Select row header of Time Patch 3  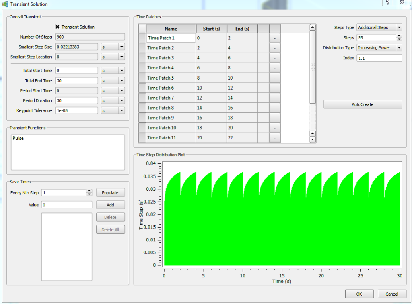[142, 58]
